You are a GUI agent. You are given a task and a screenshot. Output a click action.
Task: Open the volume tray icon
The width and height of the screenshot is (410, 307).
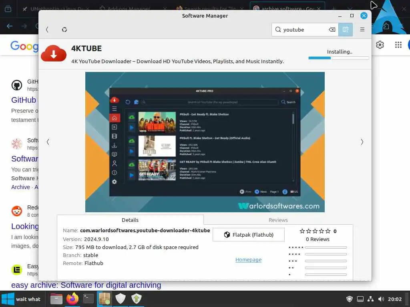click(381, 299)
